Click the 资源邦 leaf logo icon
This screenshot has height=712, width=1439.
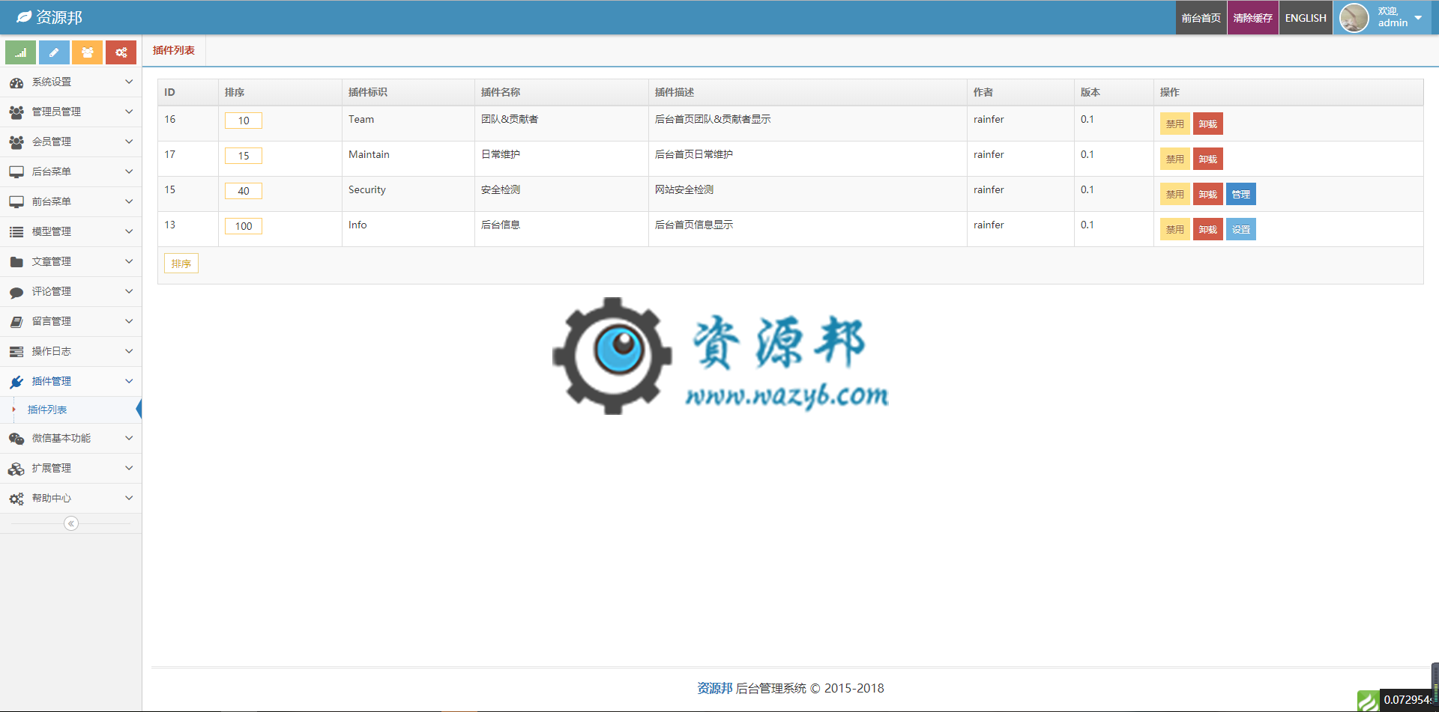24,16
